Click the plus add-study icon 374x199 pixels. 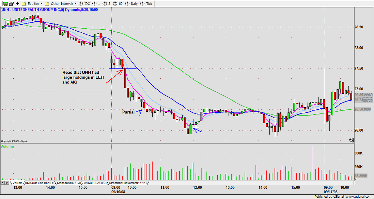[x=17, y=4]
